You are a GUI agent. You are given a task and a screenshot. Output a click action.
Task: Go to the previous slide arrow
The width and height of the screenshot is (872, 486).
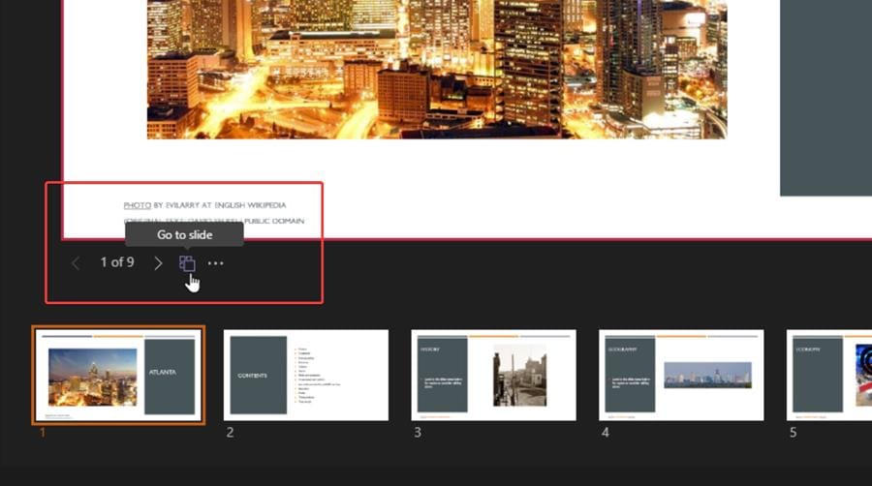tap(76, 263)
